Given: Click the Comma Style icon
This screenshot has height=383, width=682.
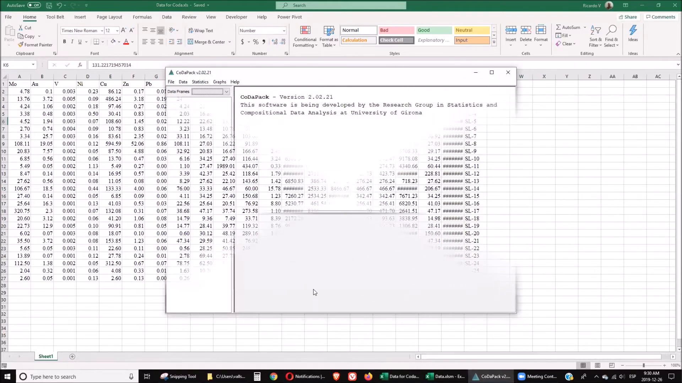Looking at the screenshot, I should point(264,42).
